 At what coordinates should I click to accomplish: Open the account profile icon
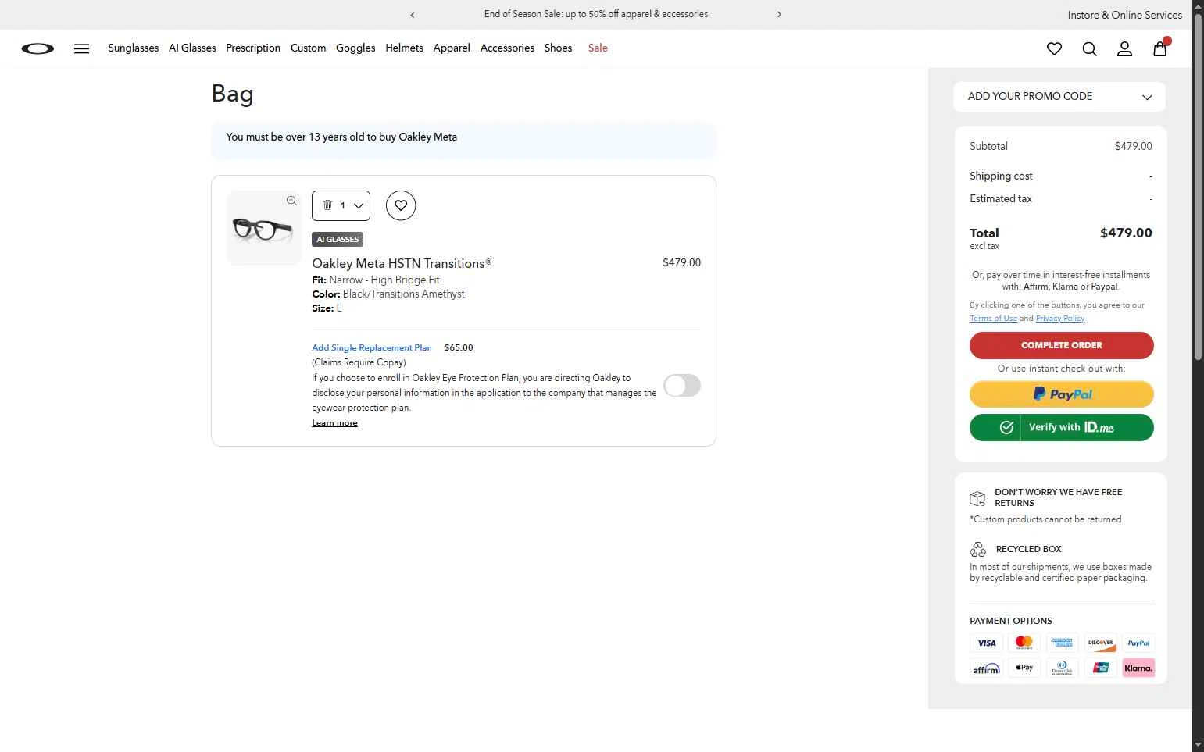pos(1124,48)
